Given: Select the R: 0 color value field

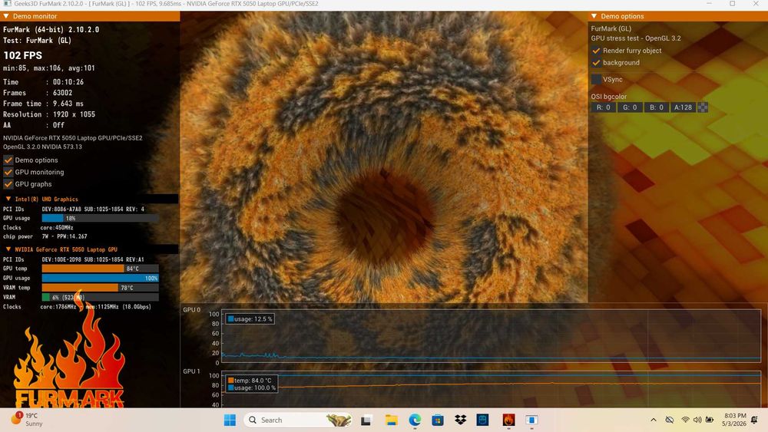Looking at the screenshot, I should 604,107.
